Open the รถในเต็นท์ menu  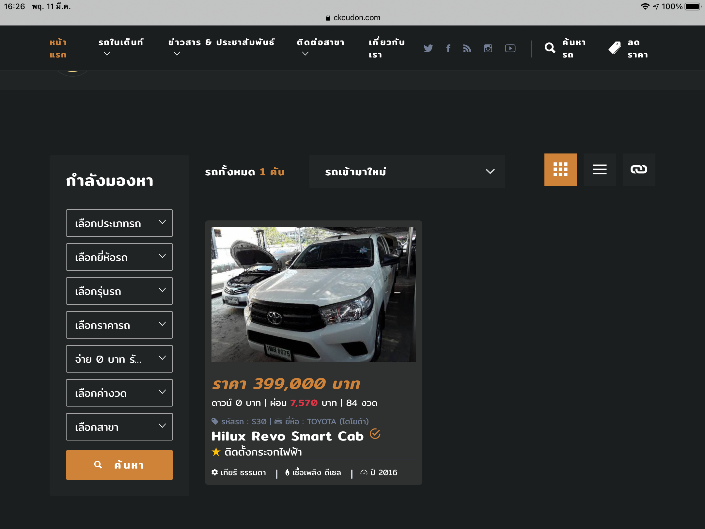point(121,42)
